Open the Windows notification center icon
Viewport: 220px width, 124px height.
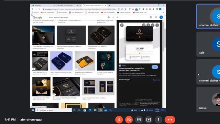pos(163,110)
